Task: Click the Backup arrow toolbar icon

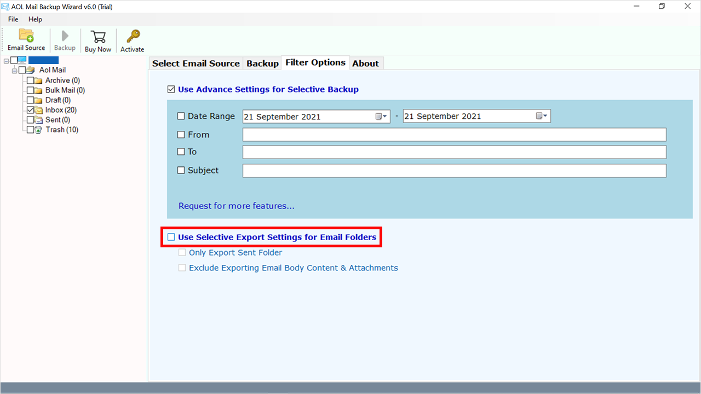Action: 65,36
